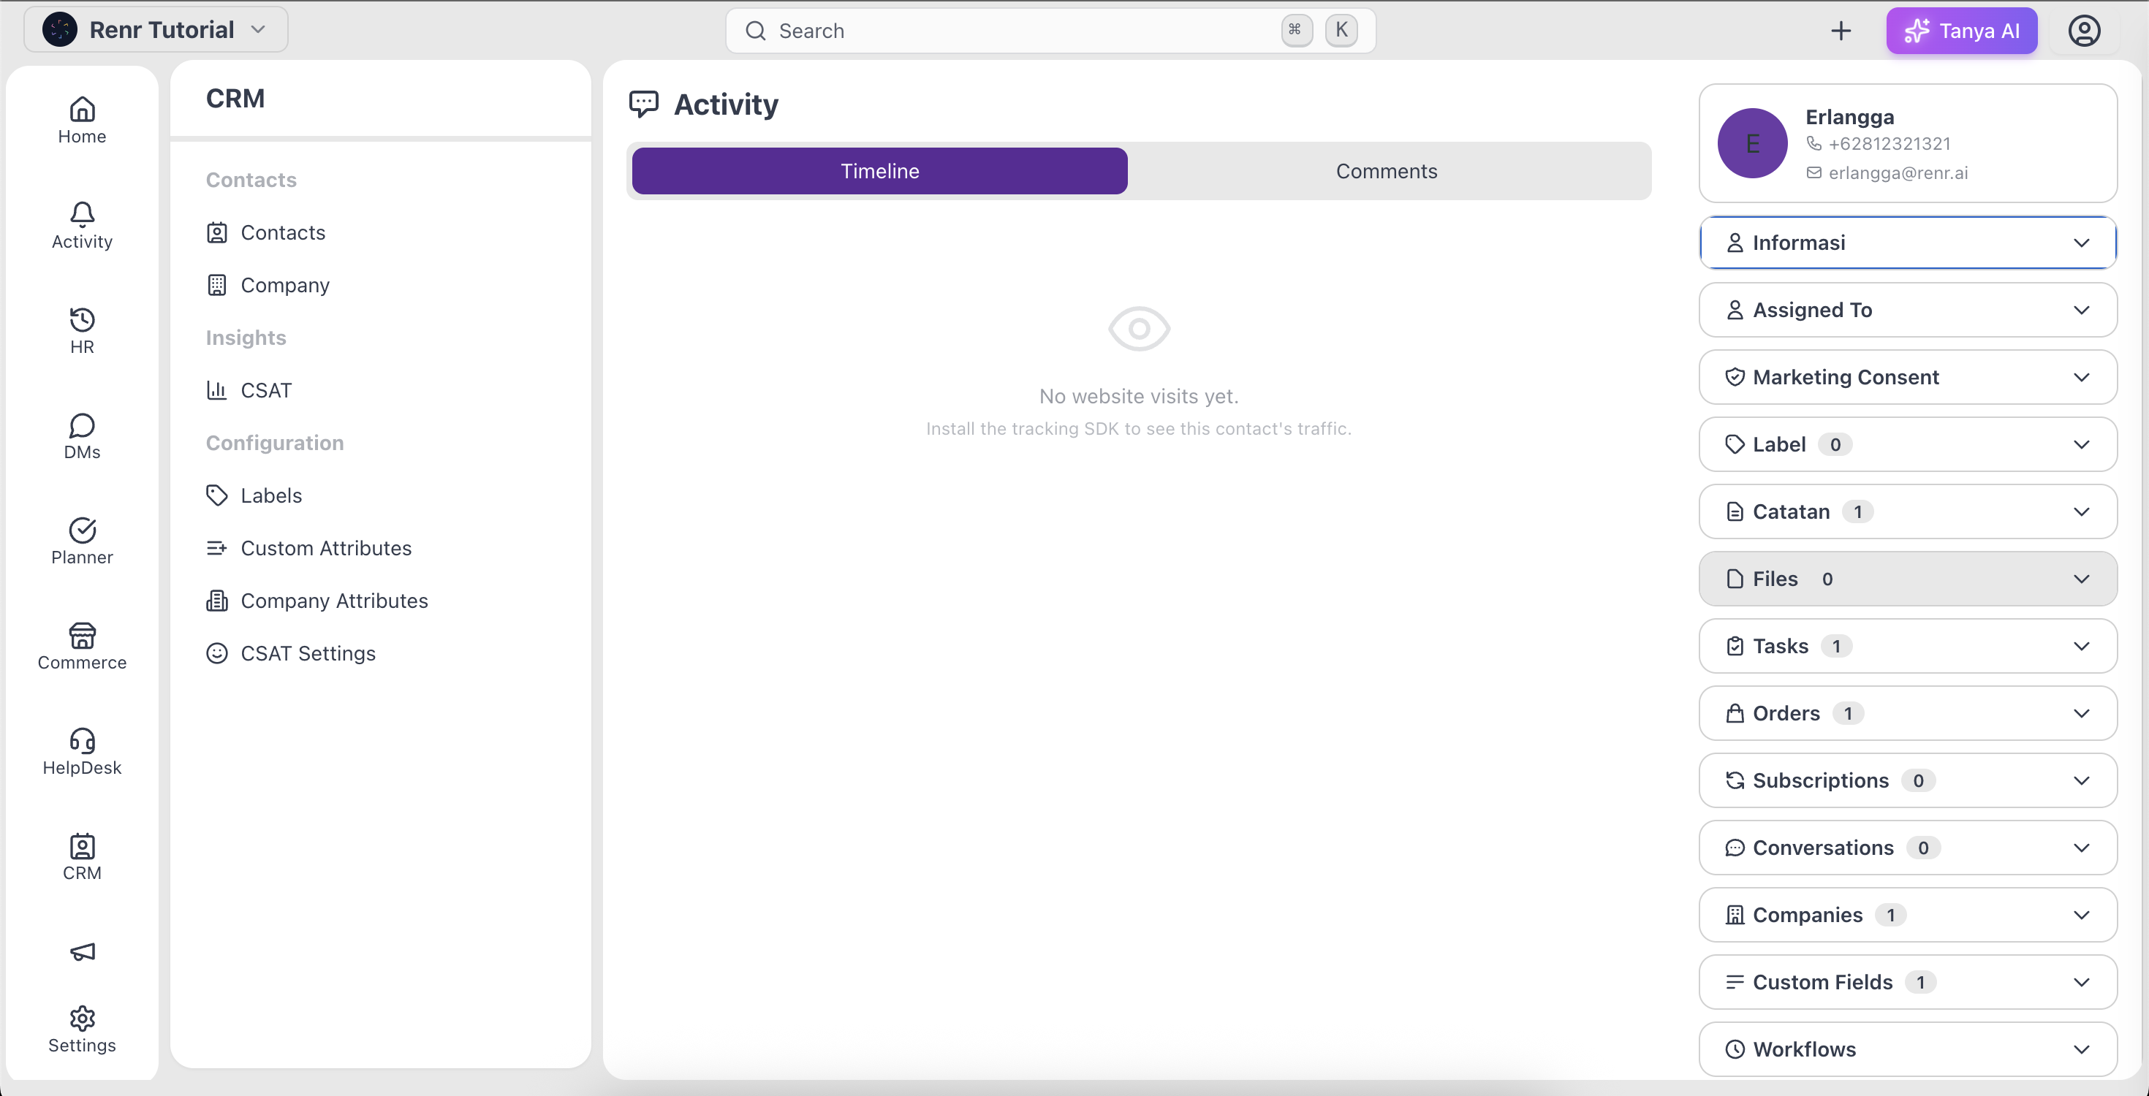The height and width of the screenshot is (1096, 2149).
Task: Open HelpDesk headset icon
Action: [x=82, y=741]
